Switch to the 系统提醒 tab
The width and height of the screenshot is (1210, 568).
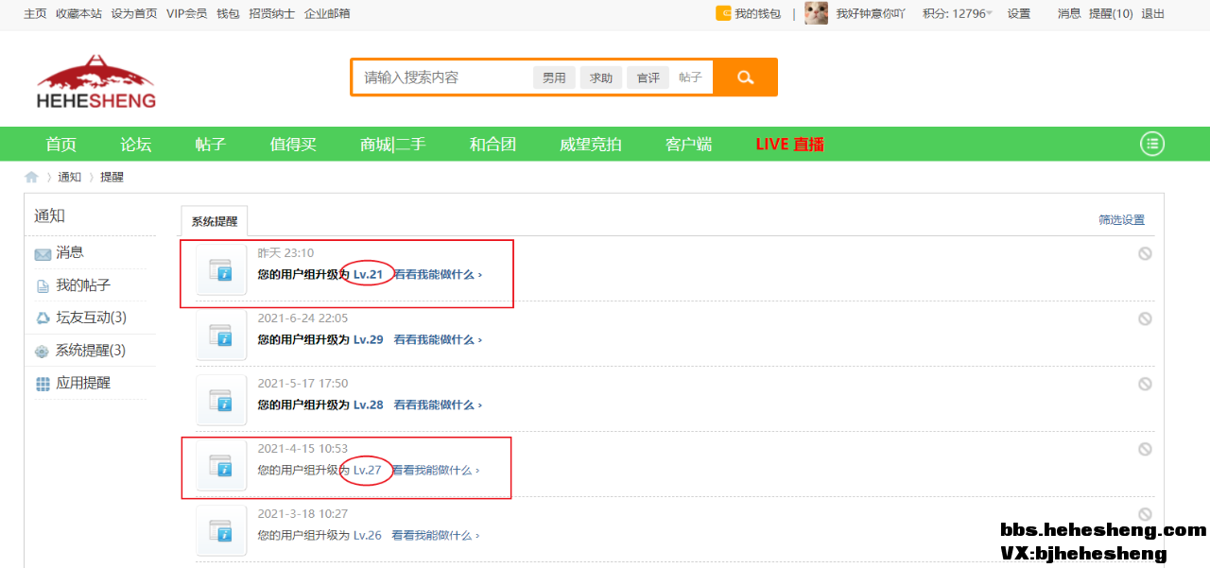[215, 221]
